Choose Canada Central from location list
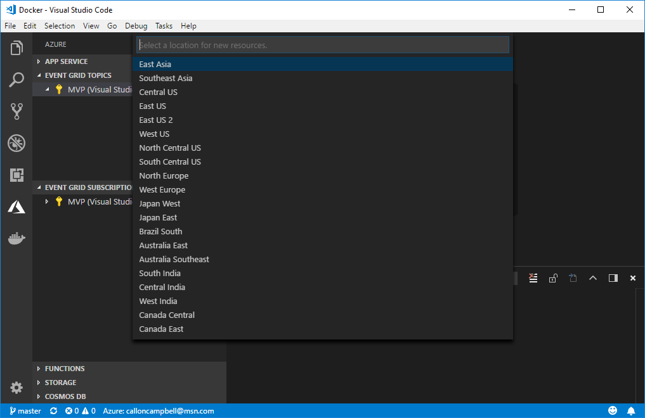Screen dimensions: 645x418 coord(167,315)
